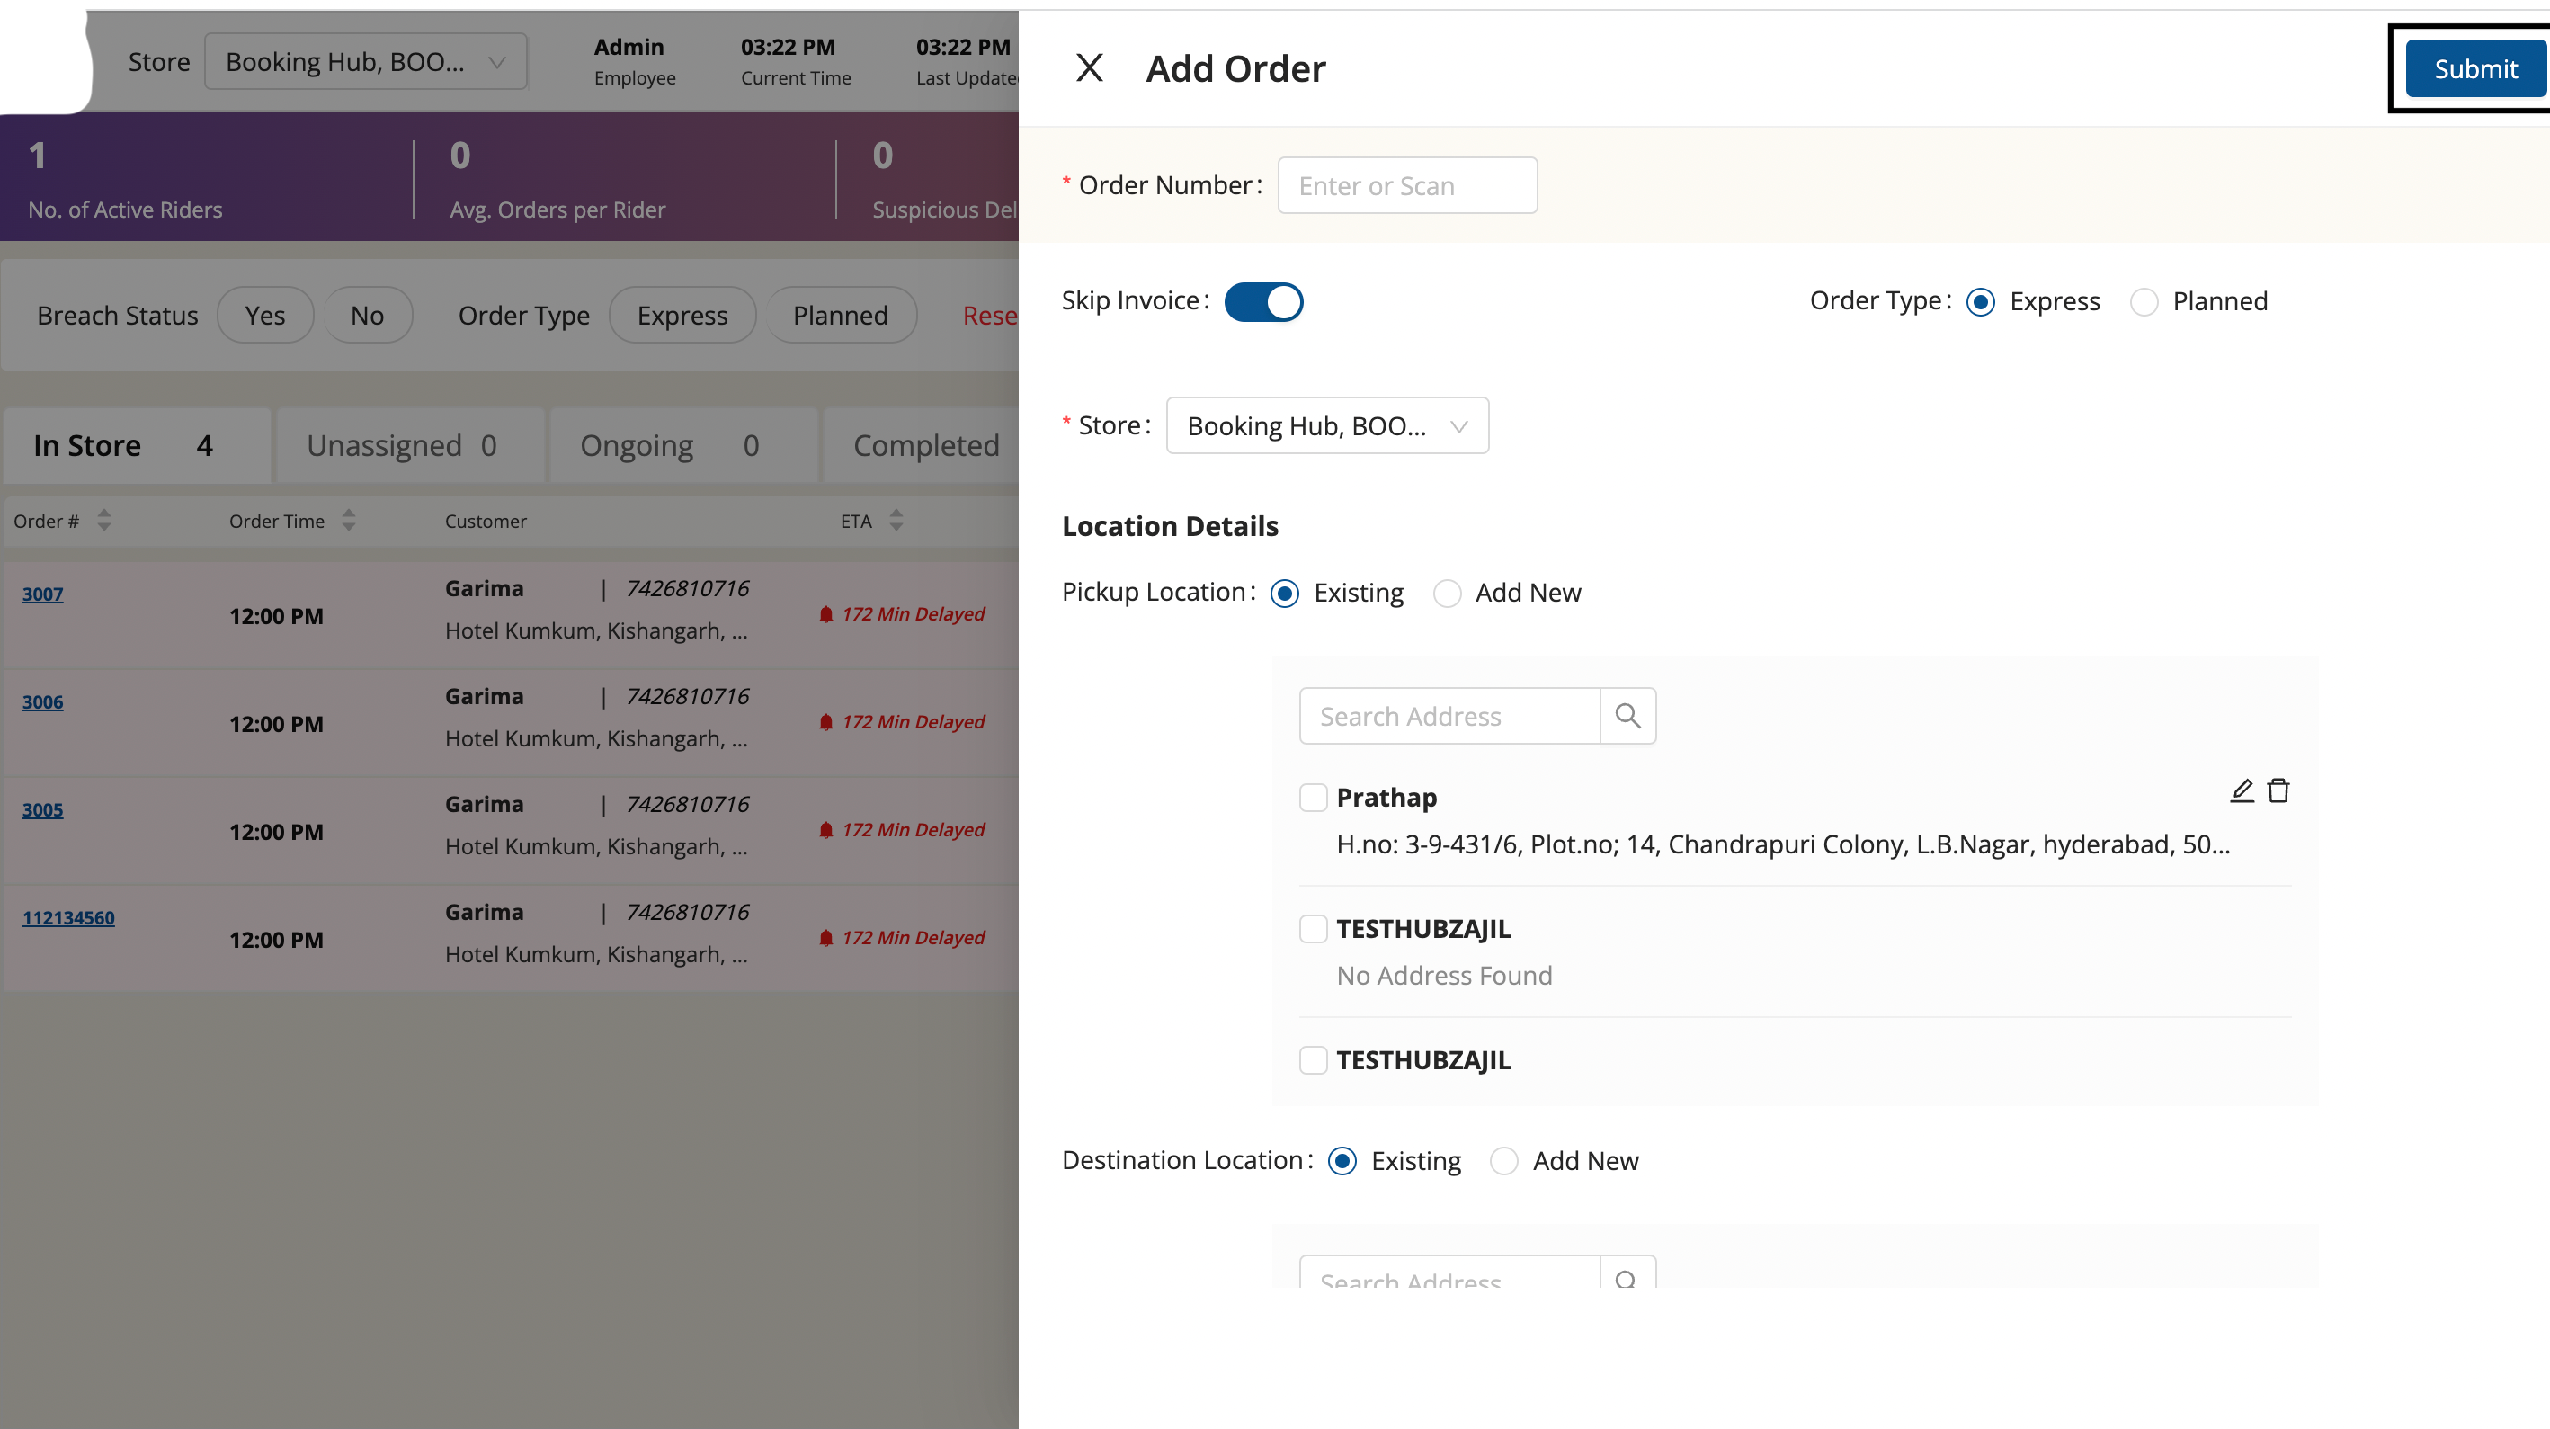Click delay bell icon for order 3007
The height and width of the screenshot is (1429, 2550).
tap(825, 614)
